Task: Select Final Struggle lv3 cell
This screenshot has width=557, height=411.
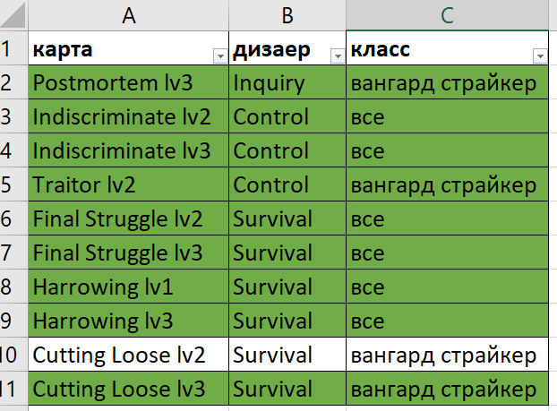Action: click(x=128, y=253)
